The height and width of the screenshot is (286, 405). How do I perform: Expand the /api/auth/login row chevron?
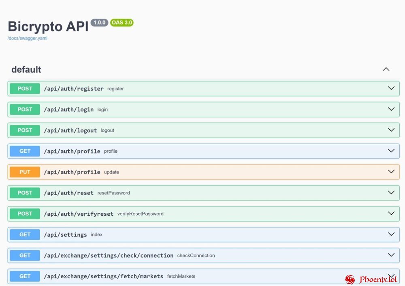tap(391, 109)
